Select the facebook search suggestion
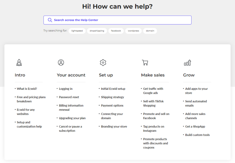This screenshot has width=235, height=163. click(x=116, y=31)
